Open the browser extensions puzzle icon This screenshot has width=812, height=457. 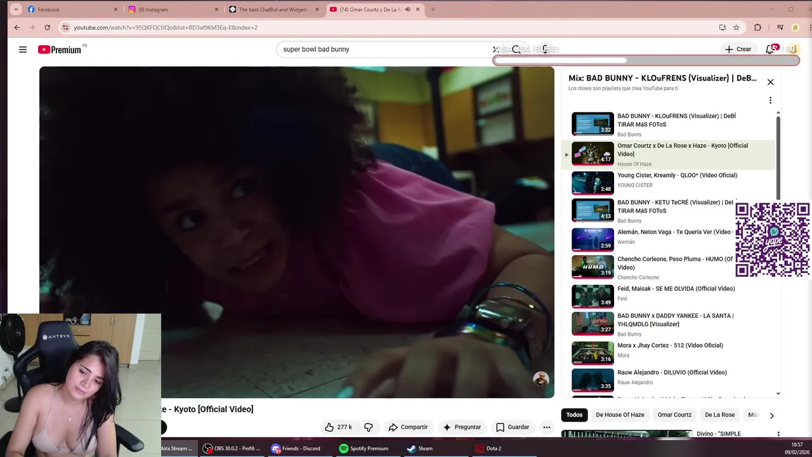757,27
